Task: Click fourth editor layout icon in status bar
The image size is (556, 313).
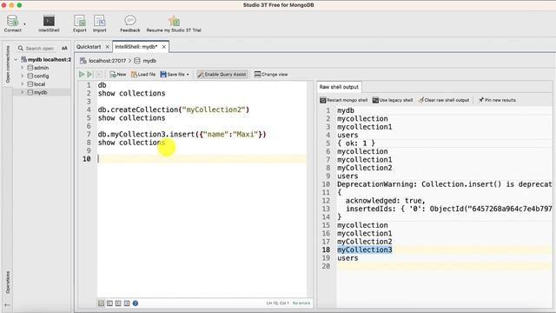Action: pos(127,303)
